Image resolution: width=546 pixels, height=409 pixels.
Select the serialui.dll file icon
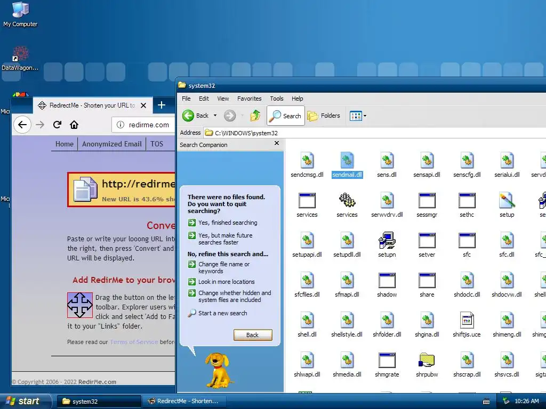pyautogui.click(x=507, y=160)
